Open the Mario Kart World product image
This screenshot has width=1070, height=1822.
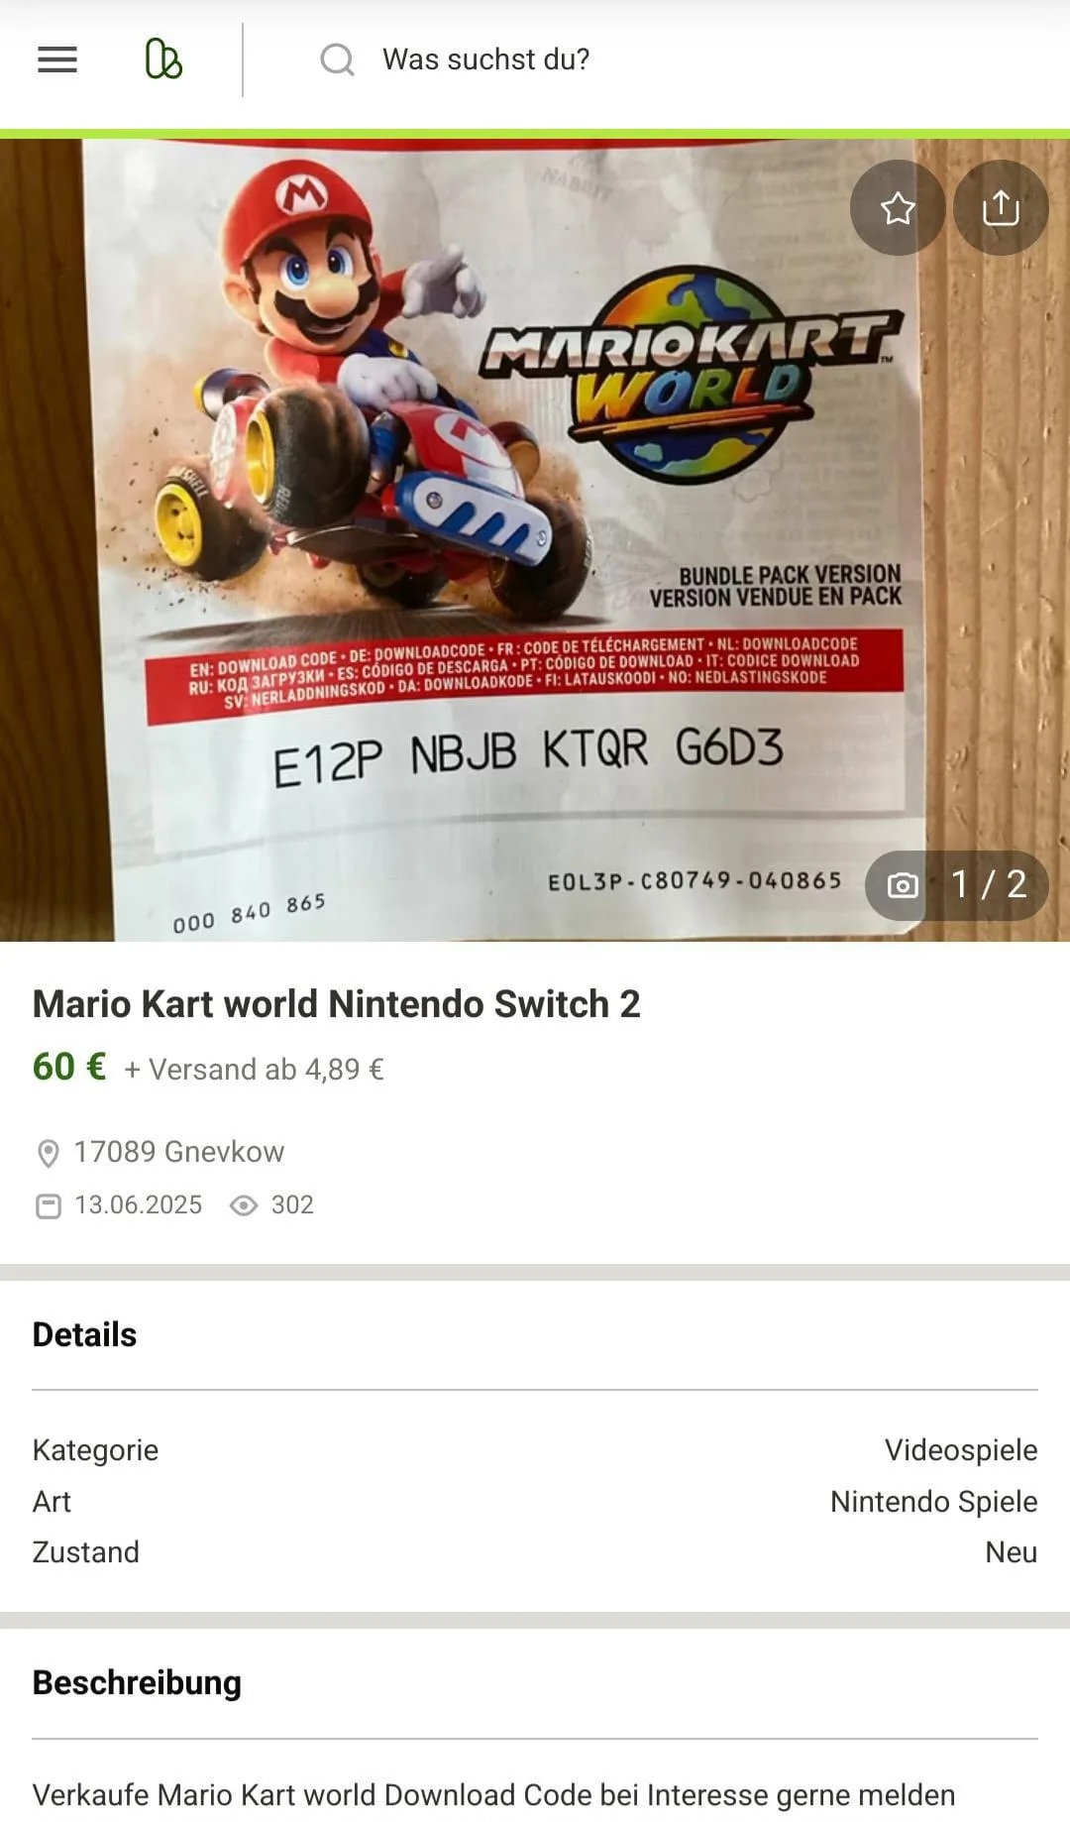(x=535, y=540)
